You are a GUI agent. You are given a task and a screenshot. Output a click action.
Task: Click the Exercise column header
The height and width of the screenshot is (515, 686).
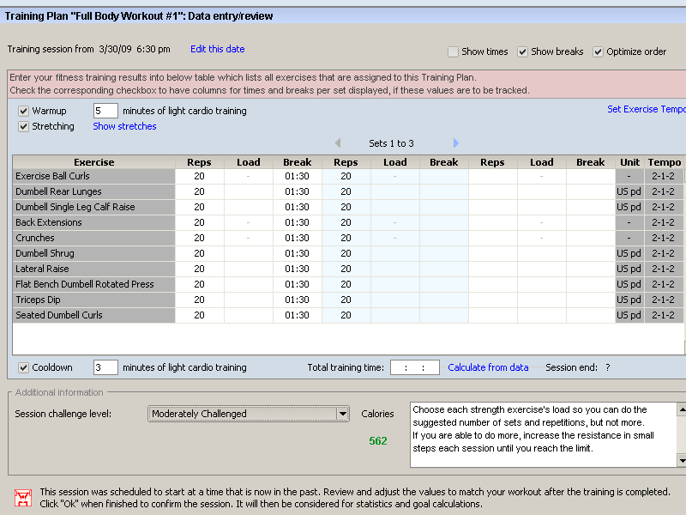[x=93, y=162]
